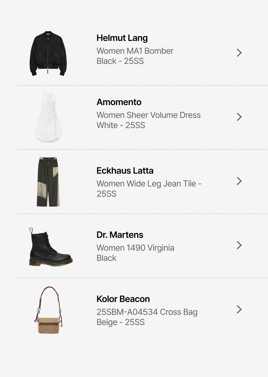
Task: Open Eckhaus Latta item via arrow
Action: 239,181
